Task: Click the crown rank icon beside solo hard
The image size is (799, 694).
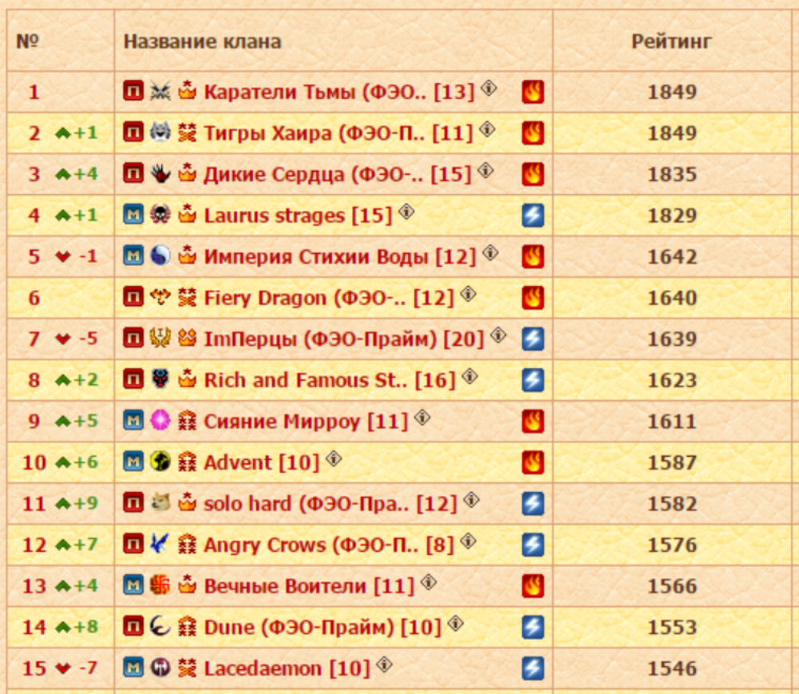Action: click(187, 503)
